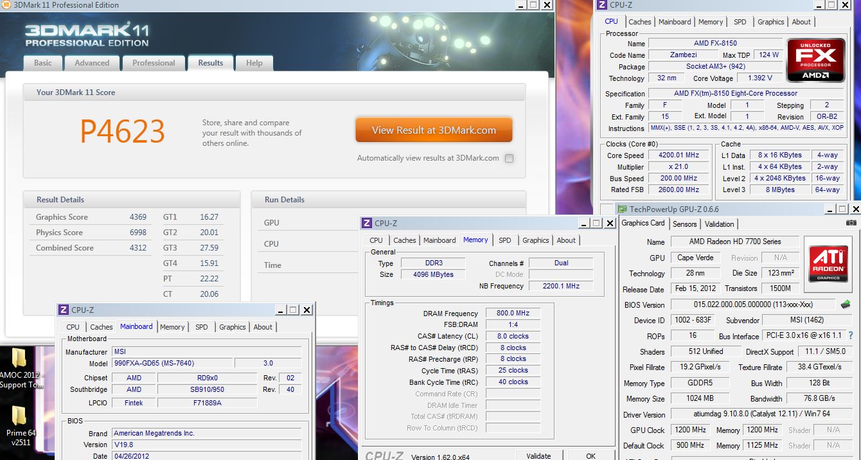The height and width of the screenshot is (460, 861).
Task: Click View Result at 3DMark.com button
Action: tap(434, 130)
